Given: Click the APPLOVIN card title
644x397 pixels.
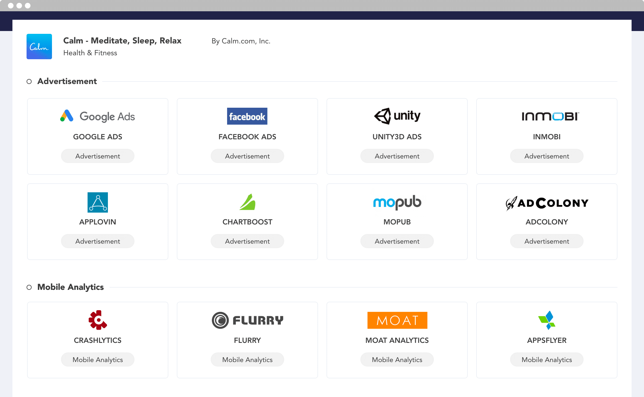Looking at the screenshot, I should point(98,222).
